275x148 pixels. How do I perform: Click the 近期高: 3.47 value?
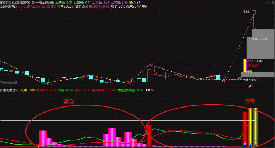coord(83,3)
